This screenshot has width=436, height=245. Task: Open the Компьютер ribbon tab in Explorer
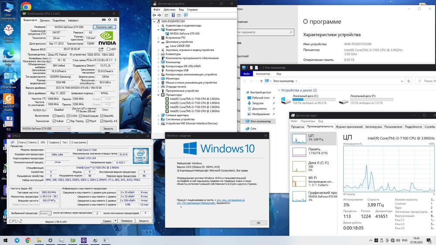263,74
